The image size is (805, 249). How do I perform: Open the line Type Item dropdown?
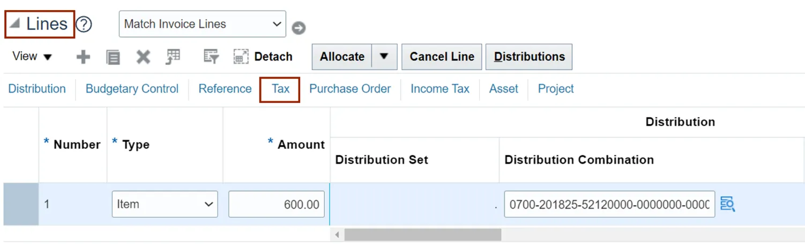point(165,204)
